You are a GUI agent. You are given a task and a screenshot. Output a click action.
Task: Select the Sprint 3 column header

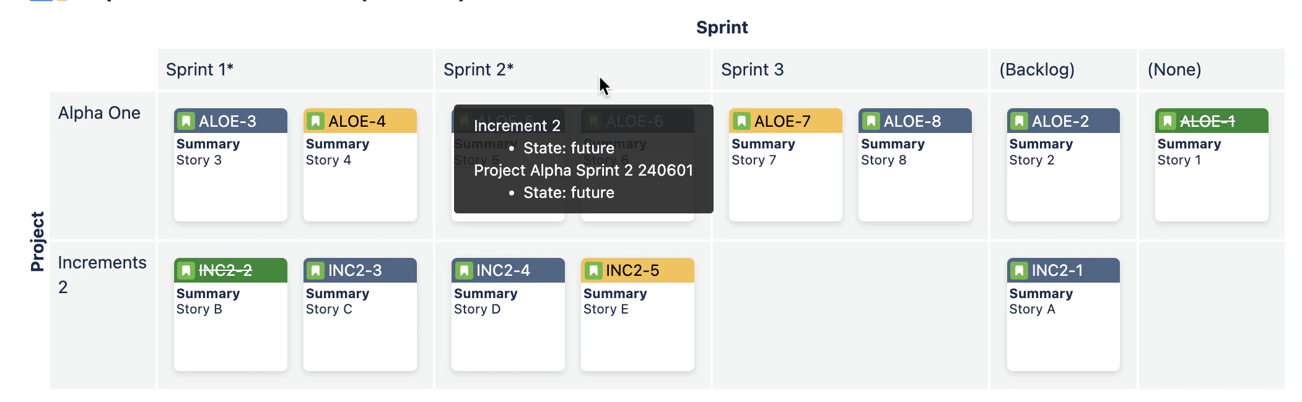850,69
